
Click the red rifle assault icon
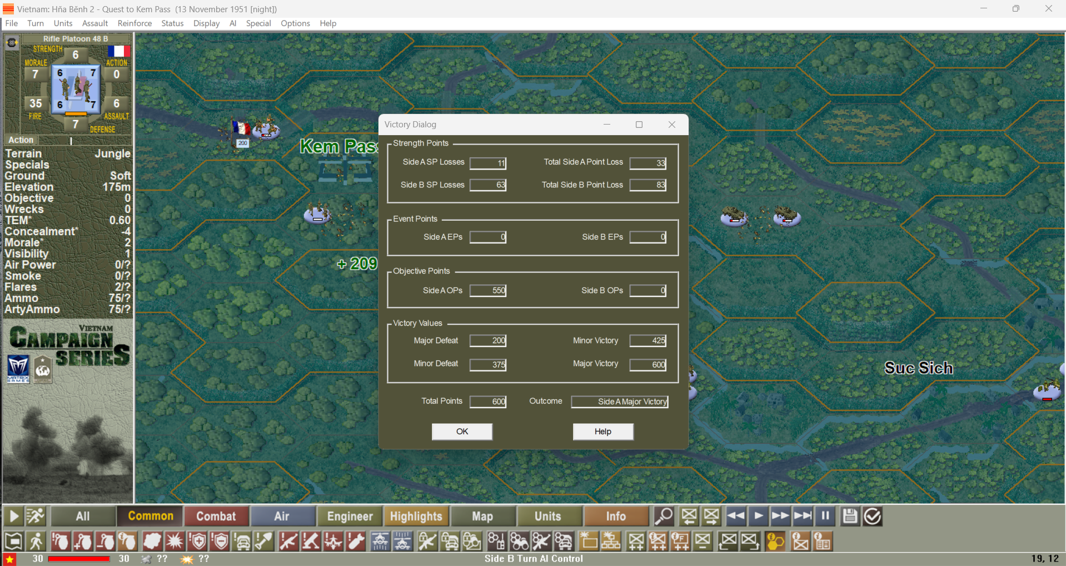[288, 541]
